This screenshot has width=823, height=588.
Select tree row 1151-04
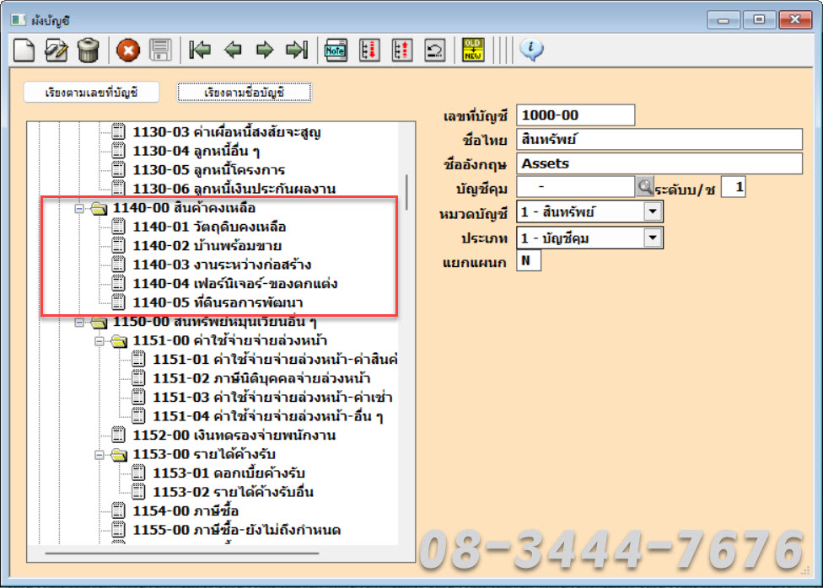[x=267, y=416]
